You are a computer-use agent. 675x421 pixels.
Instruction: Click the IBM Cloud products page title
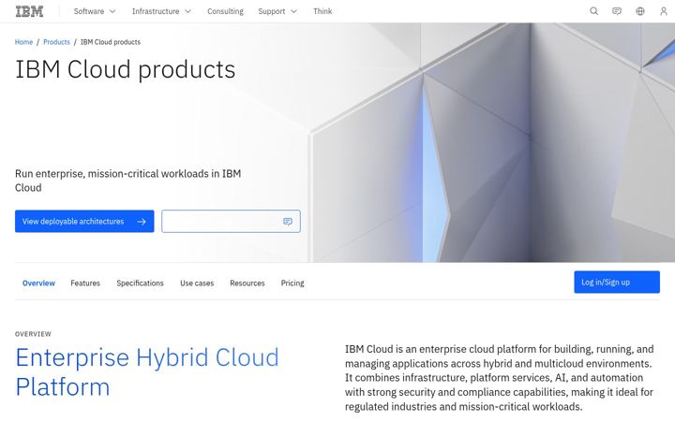pos(126,69)
